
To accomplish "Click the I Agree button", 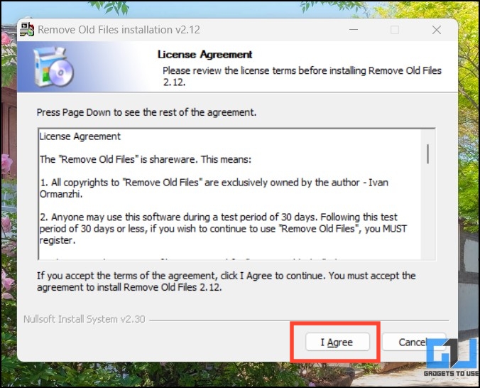I will 337,342.
